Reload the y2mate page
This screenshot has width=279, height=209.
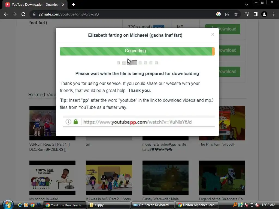click(23, 14)
